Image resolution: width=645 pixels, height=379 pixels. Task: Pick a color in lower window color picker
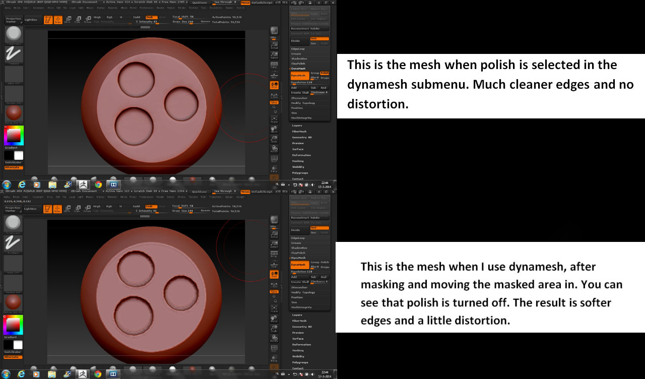[14, 325]
